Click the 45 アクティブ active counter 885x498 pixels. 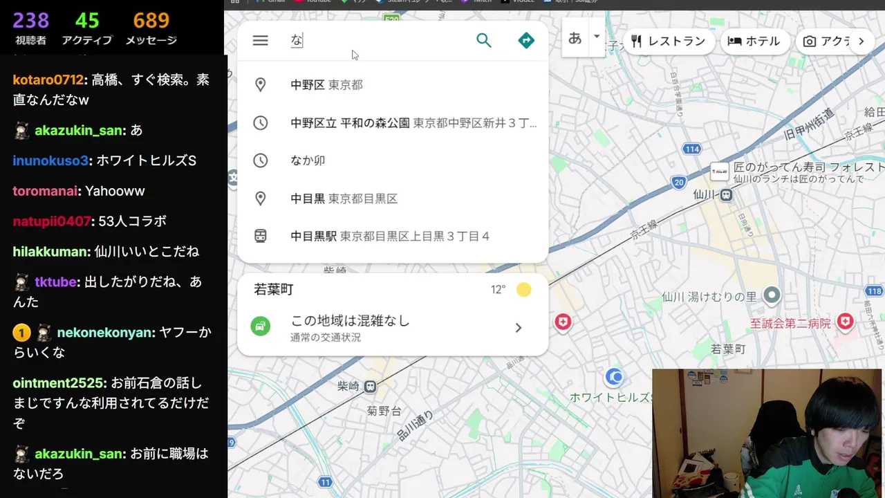pyautogui.click(x=87, y=29)
